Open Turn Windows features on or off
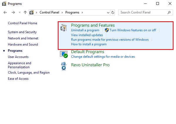This screenshot has width=176, height=124. 133,30
